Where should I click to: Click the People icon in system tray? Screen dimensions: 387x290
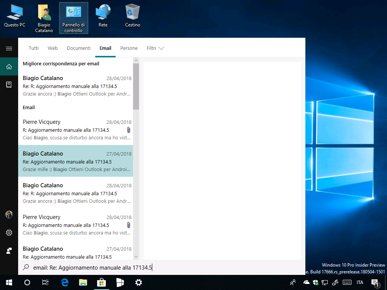pos(293,282)
